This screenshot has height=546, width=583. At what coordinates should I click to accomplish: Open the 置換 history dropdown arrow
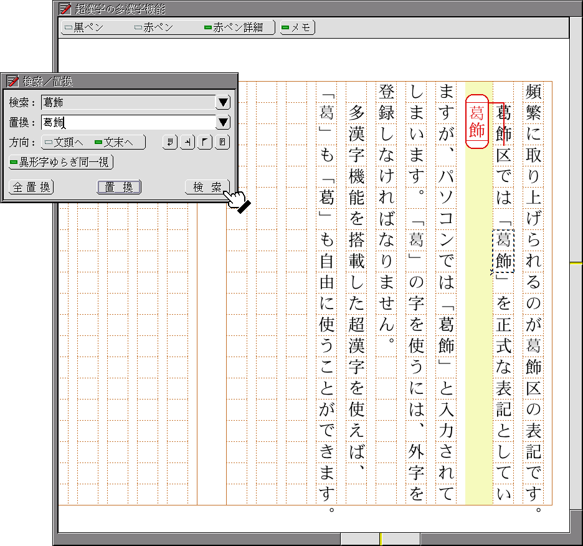pos(223,123)
